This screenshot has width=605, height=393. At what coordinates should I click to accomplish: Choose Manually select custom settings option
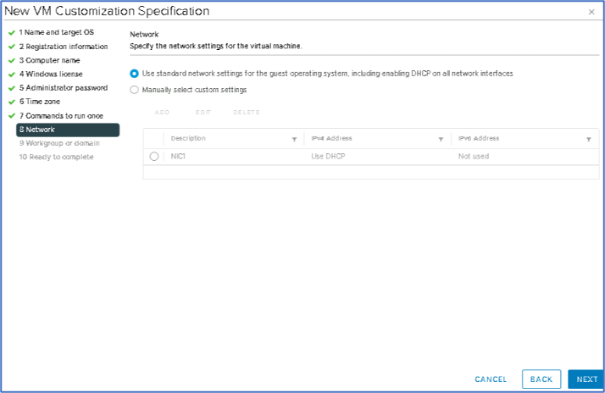[x=135, y=89]
